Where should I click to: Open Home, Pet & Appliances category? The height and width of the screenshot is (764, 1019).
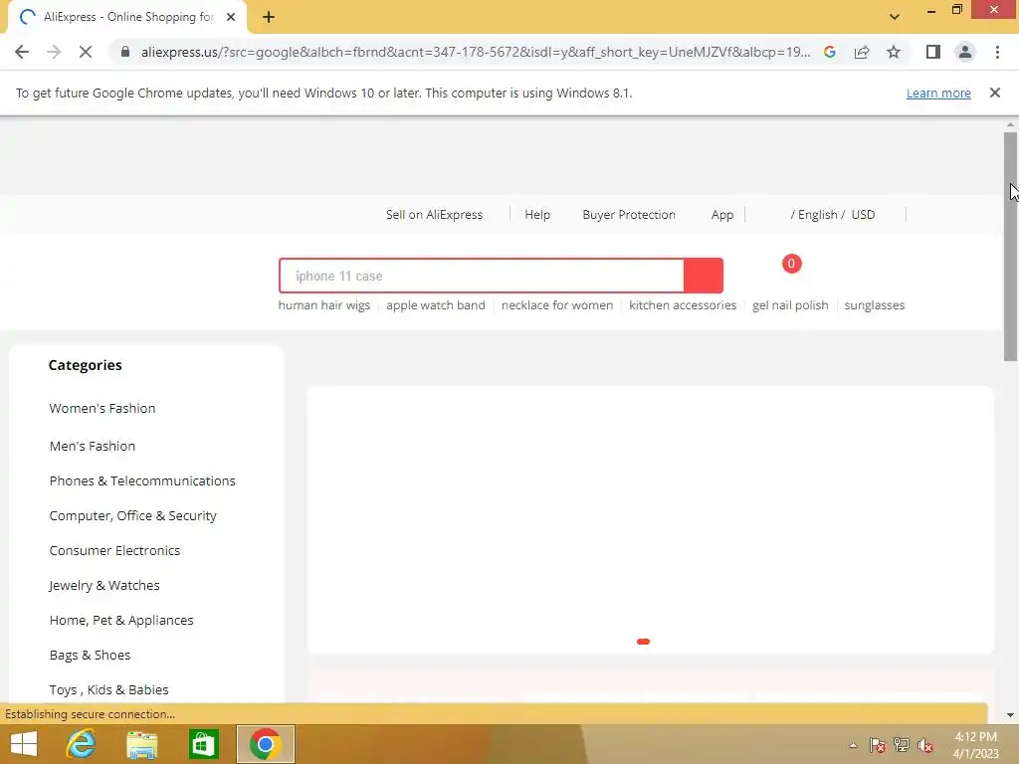120,621
